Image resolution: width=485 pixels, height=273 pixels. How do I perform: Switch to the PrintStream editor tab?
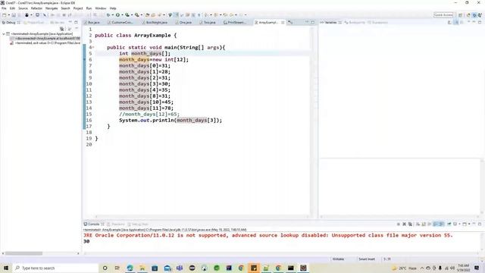[235, 23]
